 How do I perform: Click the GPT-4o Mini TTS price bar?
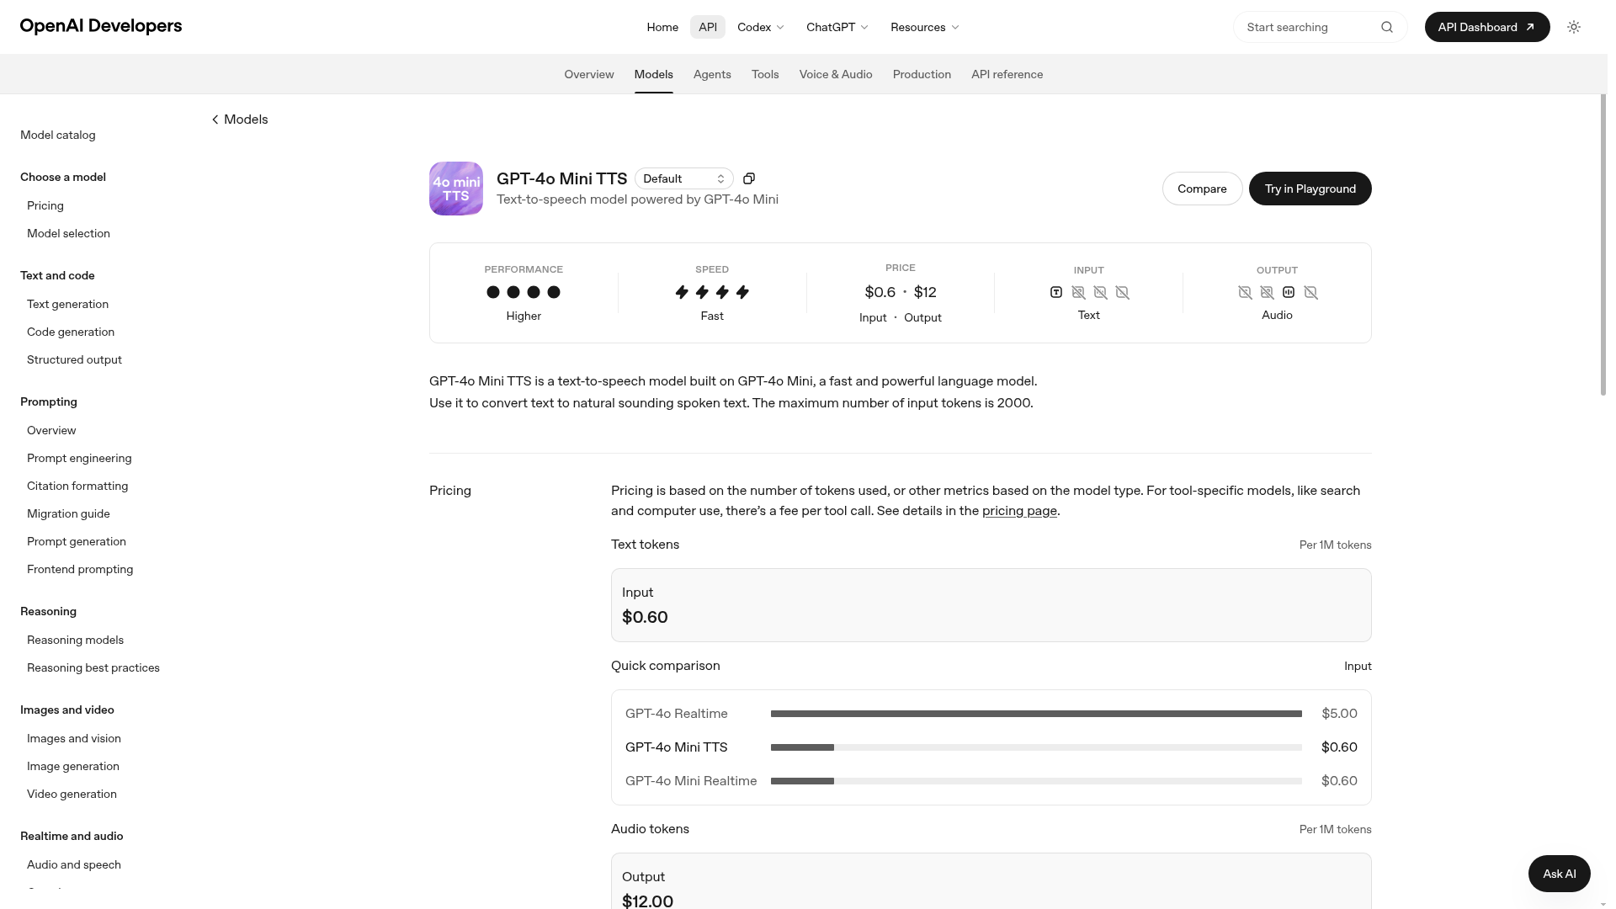click(x=1036, y=747)
